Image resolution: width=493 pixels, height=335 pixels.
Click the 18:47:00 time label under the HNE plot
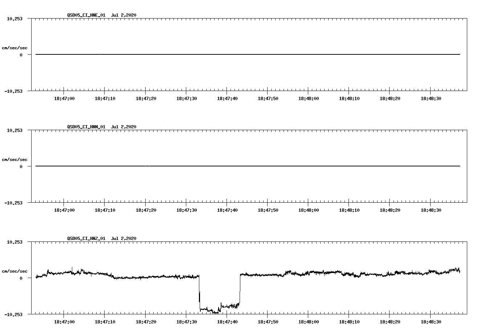pyautogui.click(x=64, y=99)
